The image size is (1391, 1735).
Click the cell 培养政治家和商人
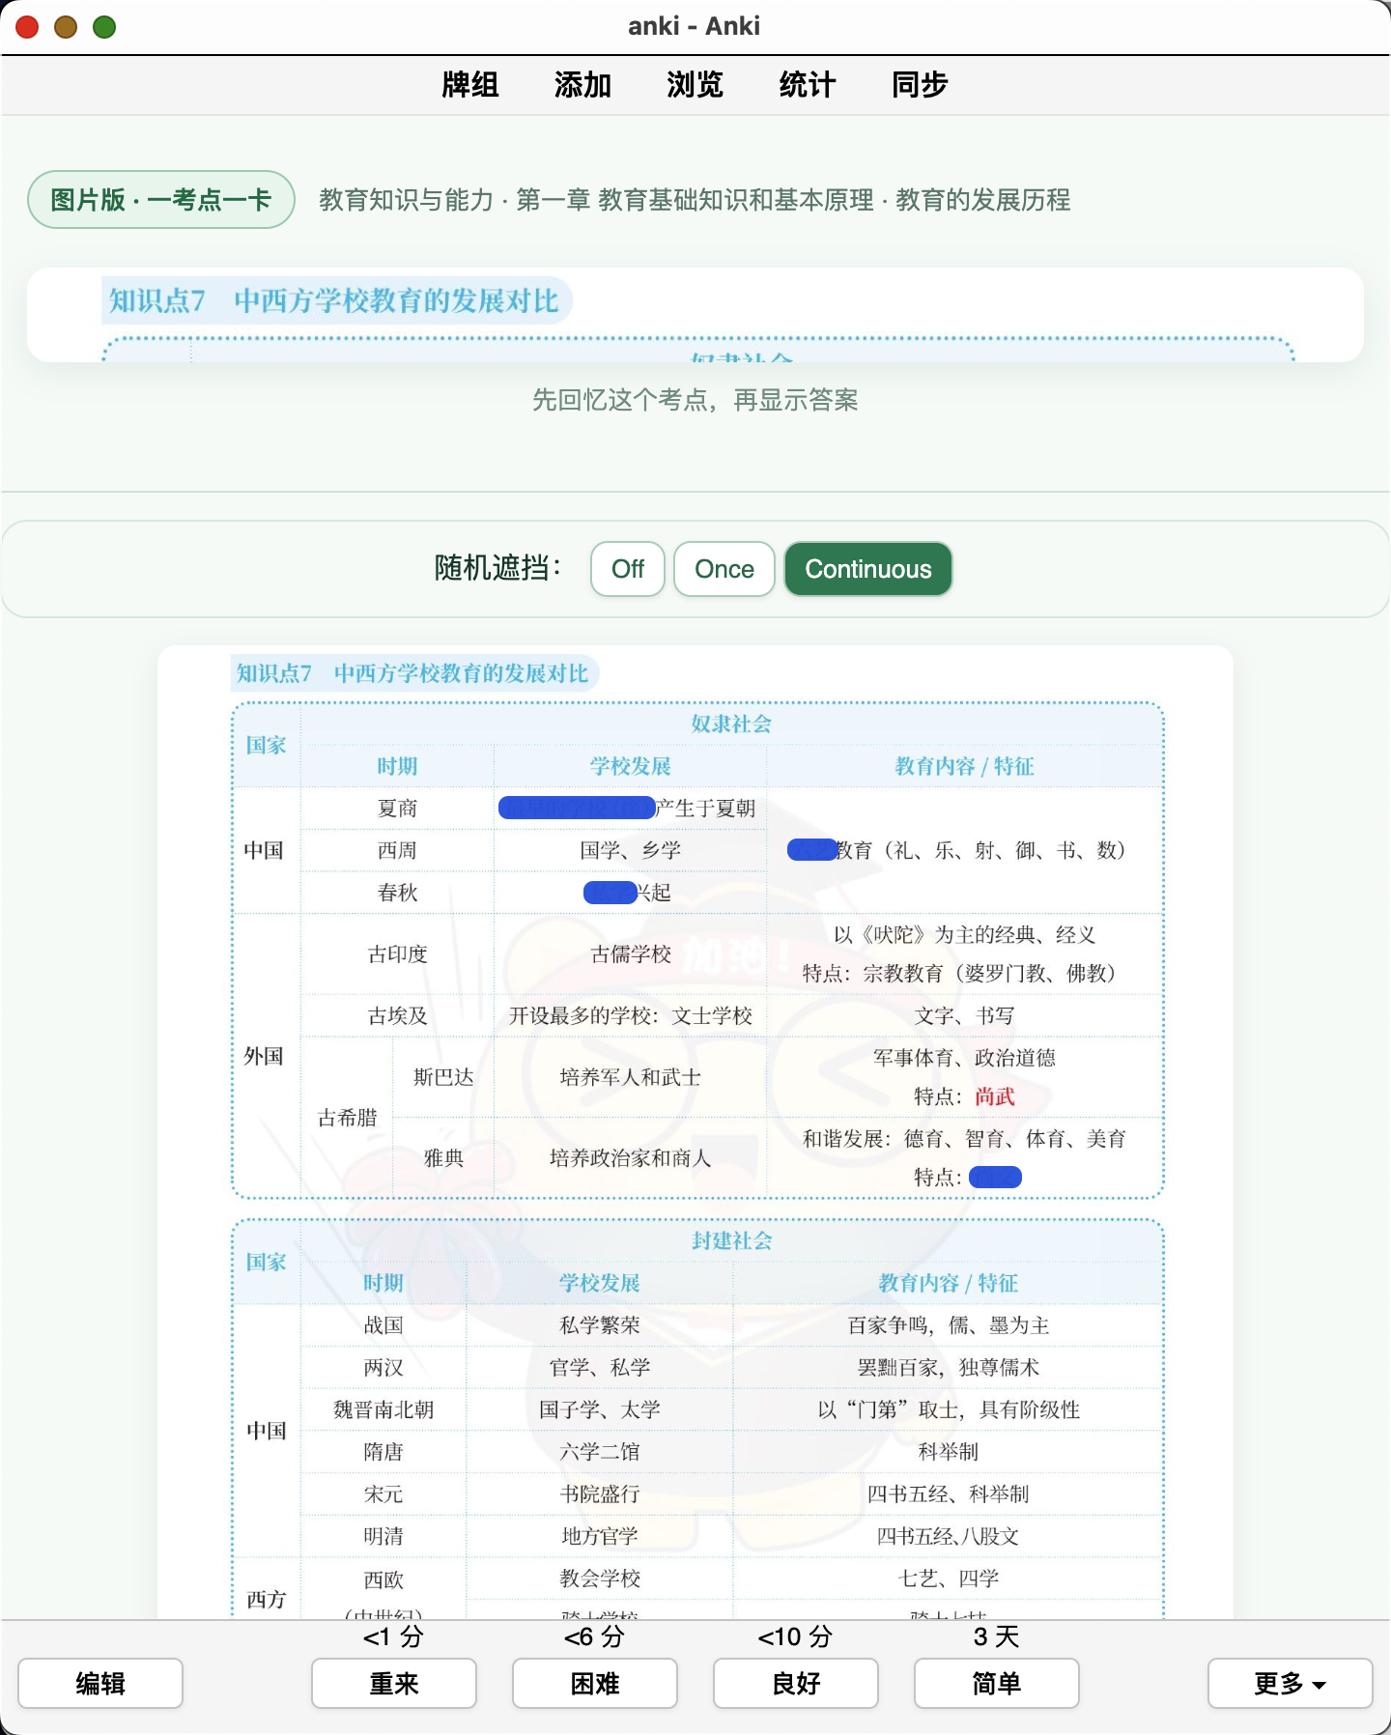click(631, 1157)
